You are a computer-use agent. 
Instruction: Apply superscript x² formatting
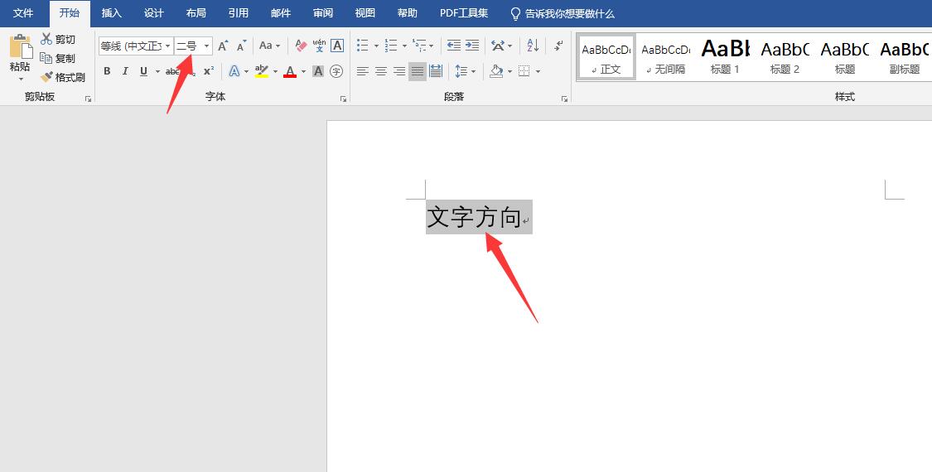tap(209, 71)
